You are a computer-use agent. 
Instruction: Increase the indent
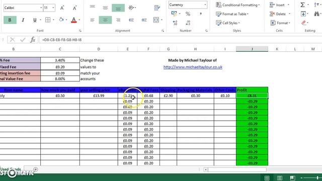144,20
